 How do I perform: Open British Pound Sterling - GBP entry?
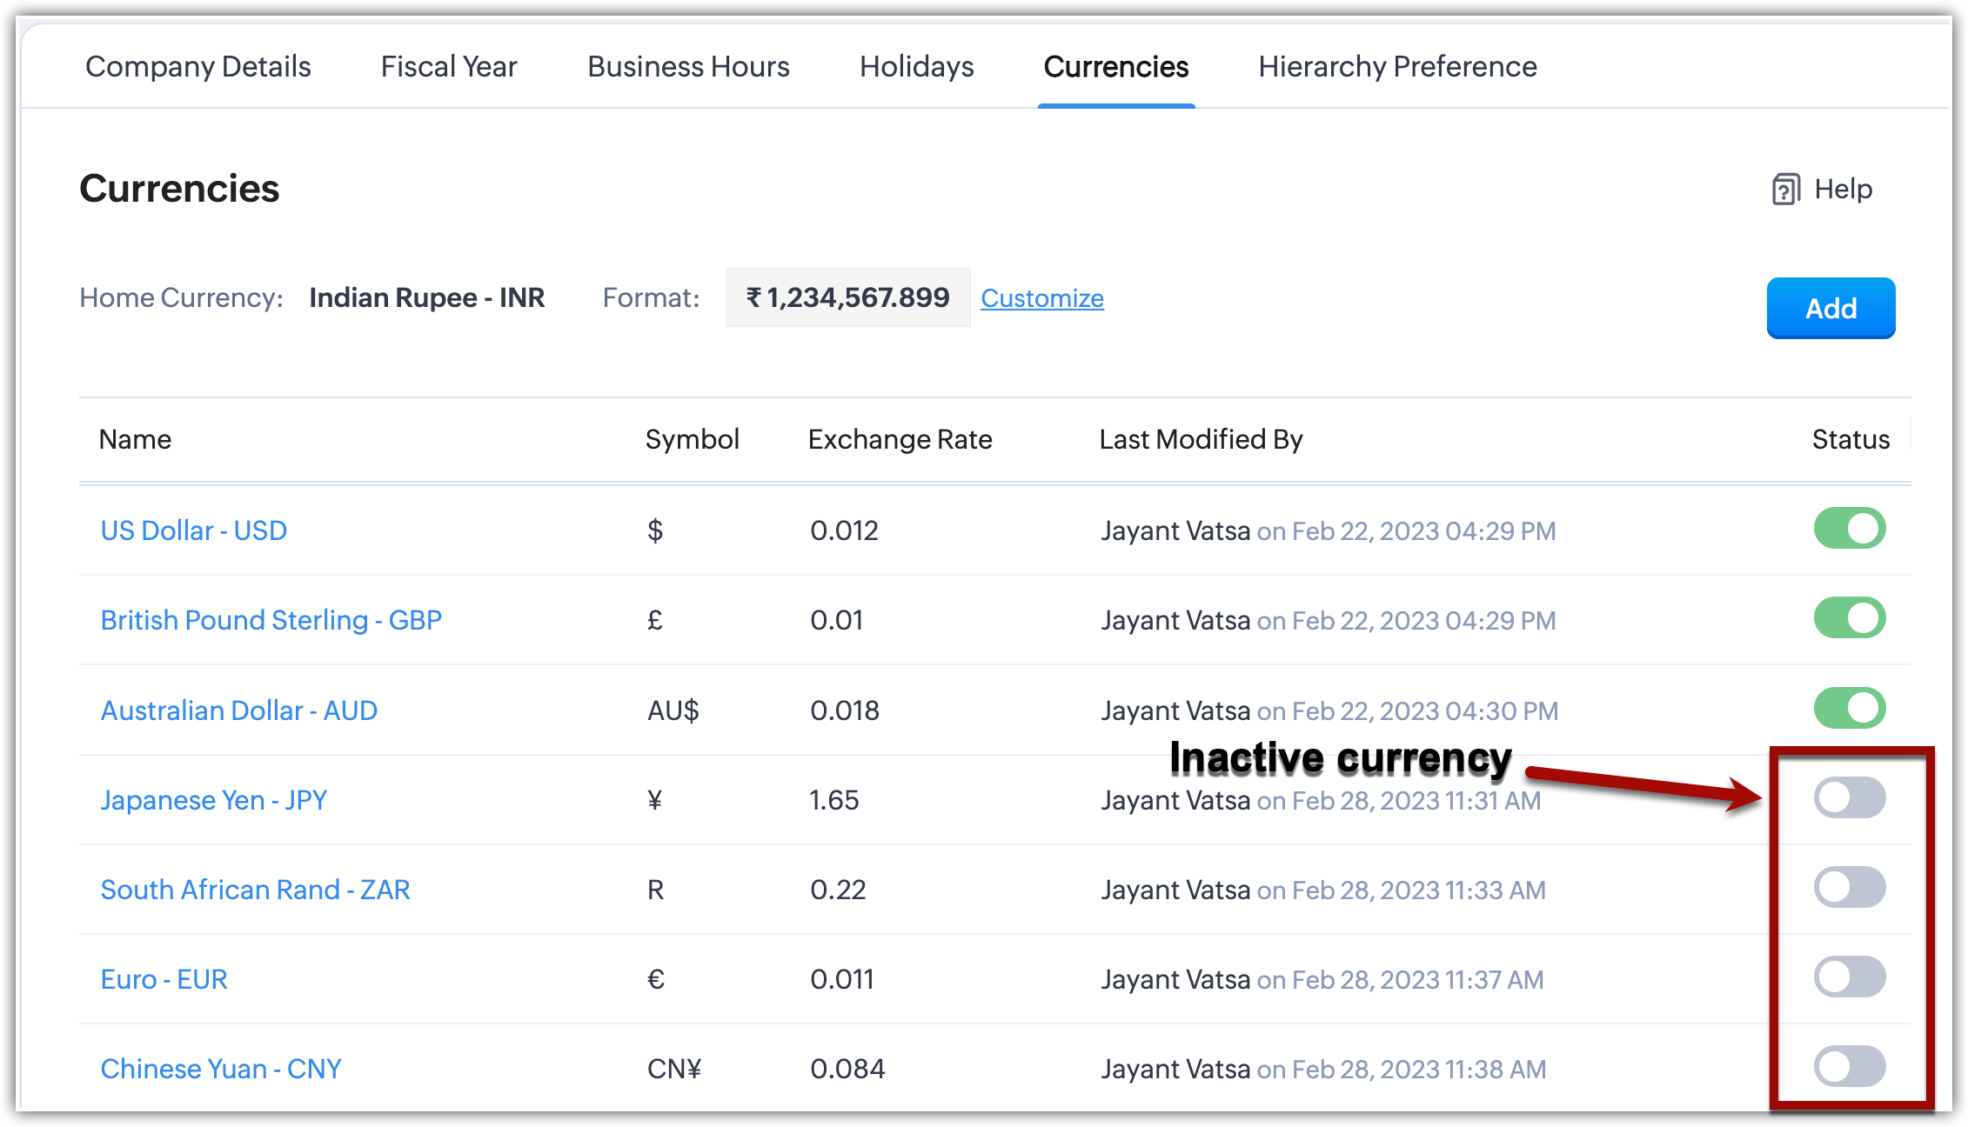coord(271,620)
